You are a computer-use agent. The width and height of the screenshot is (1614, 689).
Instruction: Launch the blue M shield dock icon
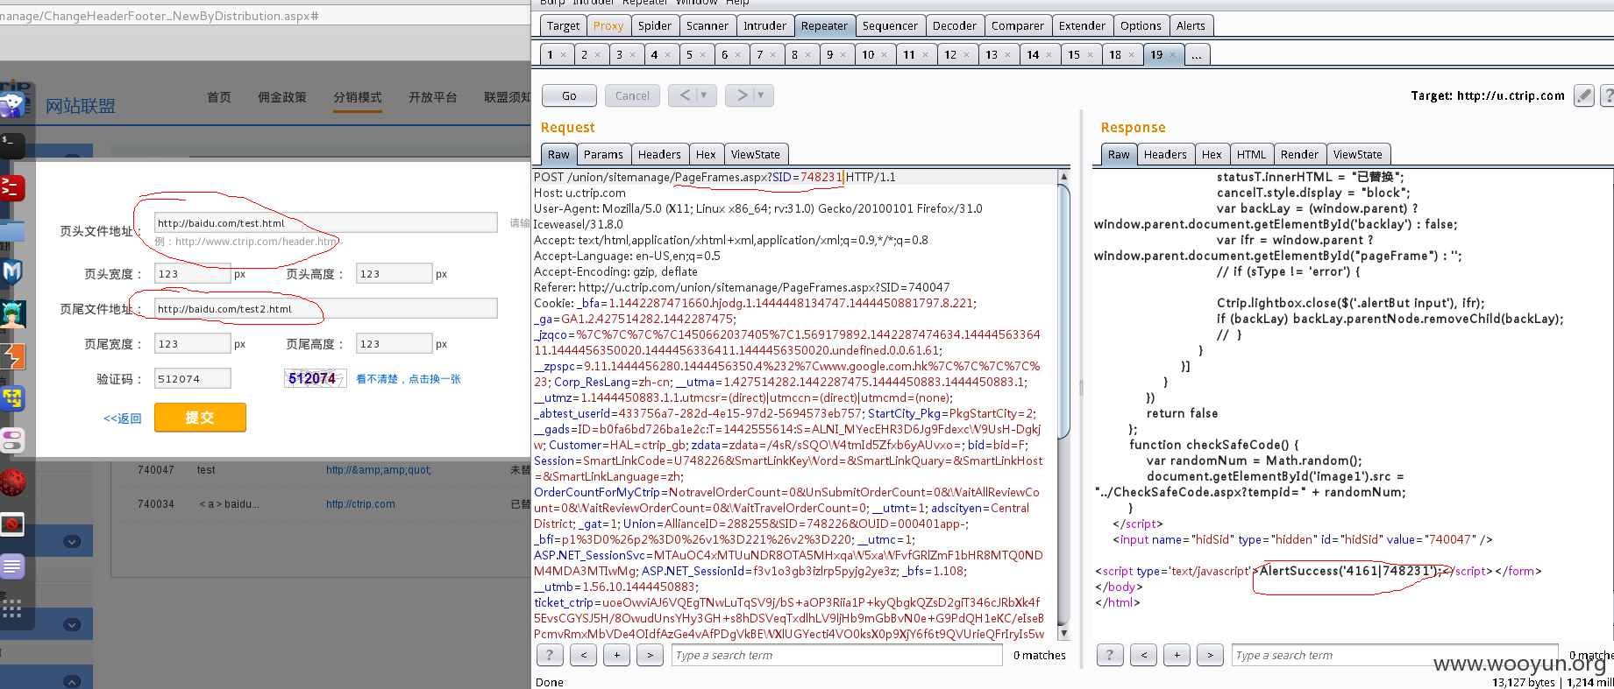click(11, 272)
